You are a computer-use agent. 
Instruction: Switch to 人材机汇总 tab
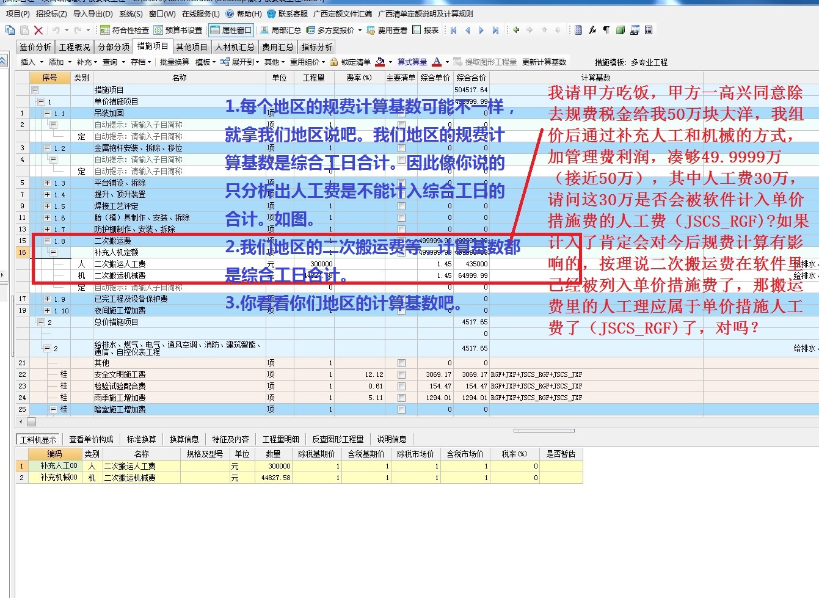click(x=235, y=46)
